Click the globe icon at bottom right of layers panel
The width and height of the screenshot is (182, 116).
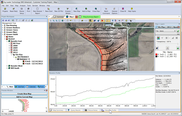pos(178,48)
